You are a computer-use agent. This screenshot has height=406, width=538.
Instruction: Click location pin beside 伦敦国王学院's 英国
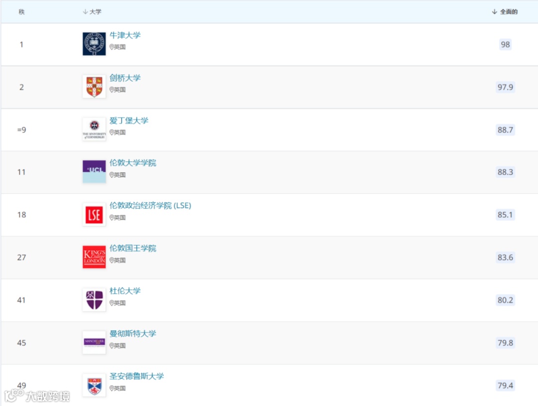click(112, 260)
